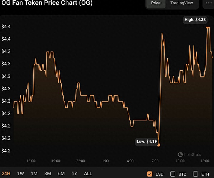Set chart range to 6M

(x=61, y=174)
